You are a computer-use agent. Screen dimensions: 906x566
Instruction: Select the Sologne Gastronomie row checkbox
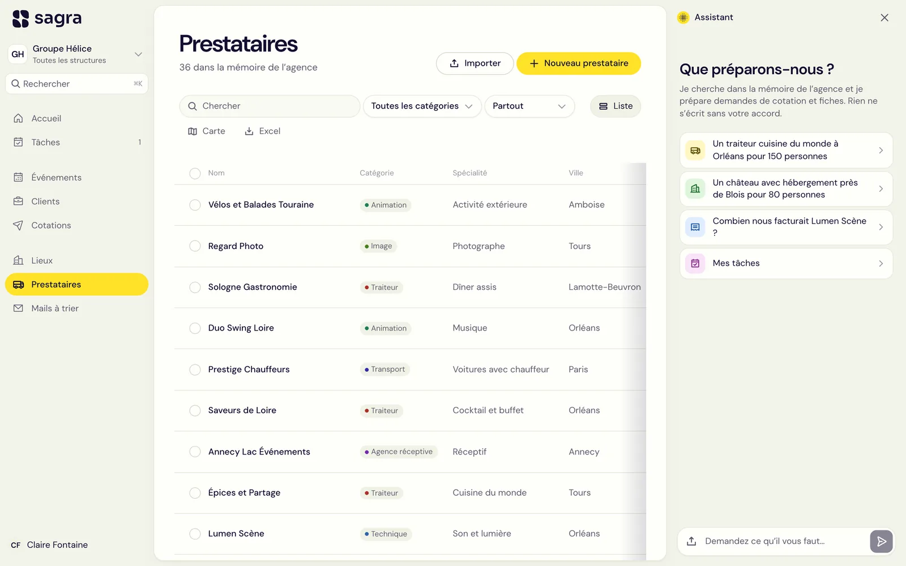195,288
